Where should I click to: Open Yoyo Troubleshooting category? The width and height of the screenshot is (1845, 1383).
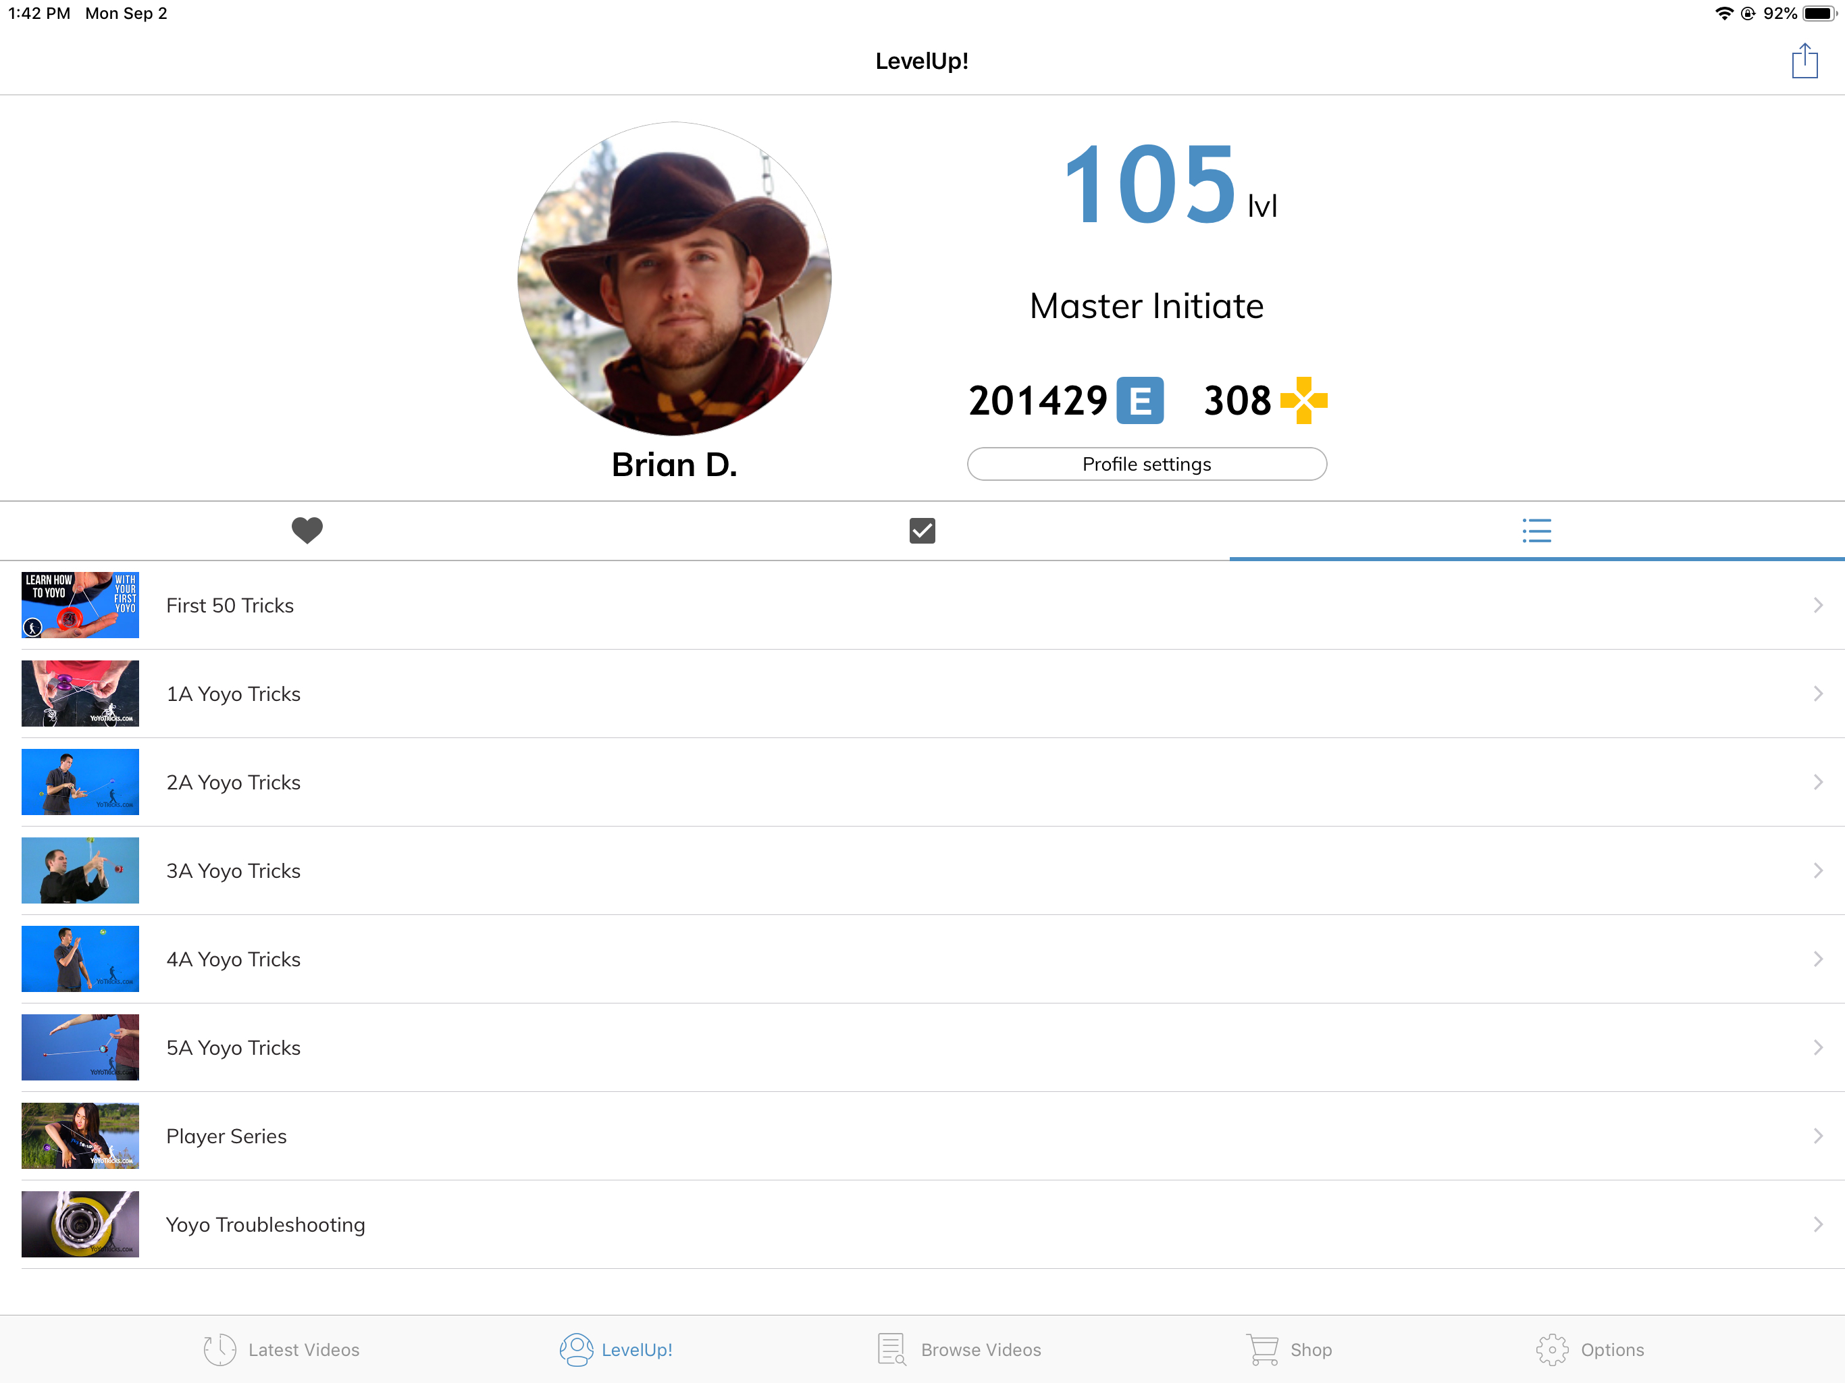(922, 1224)
